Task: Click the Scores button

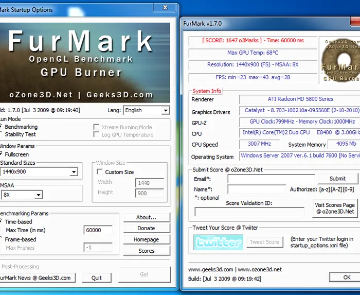Action: point(147,251)
